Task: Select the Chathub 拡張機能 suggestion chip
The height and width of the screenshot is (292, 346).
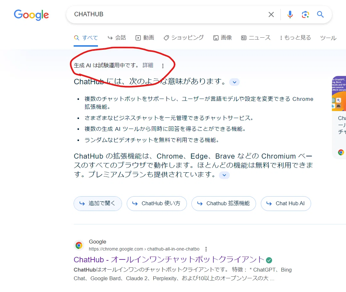Action: tap(224, 204)
